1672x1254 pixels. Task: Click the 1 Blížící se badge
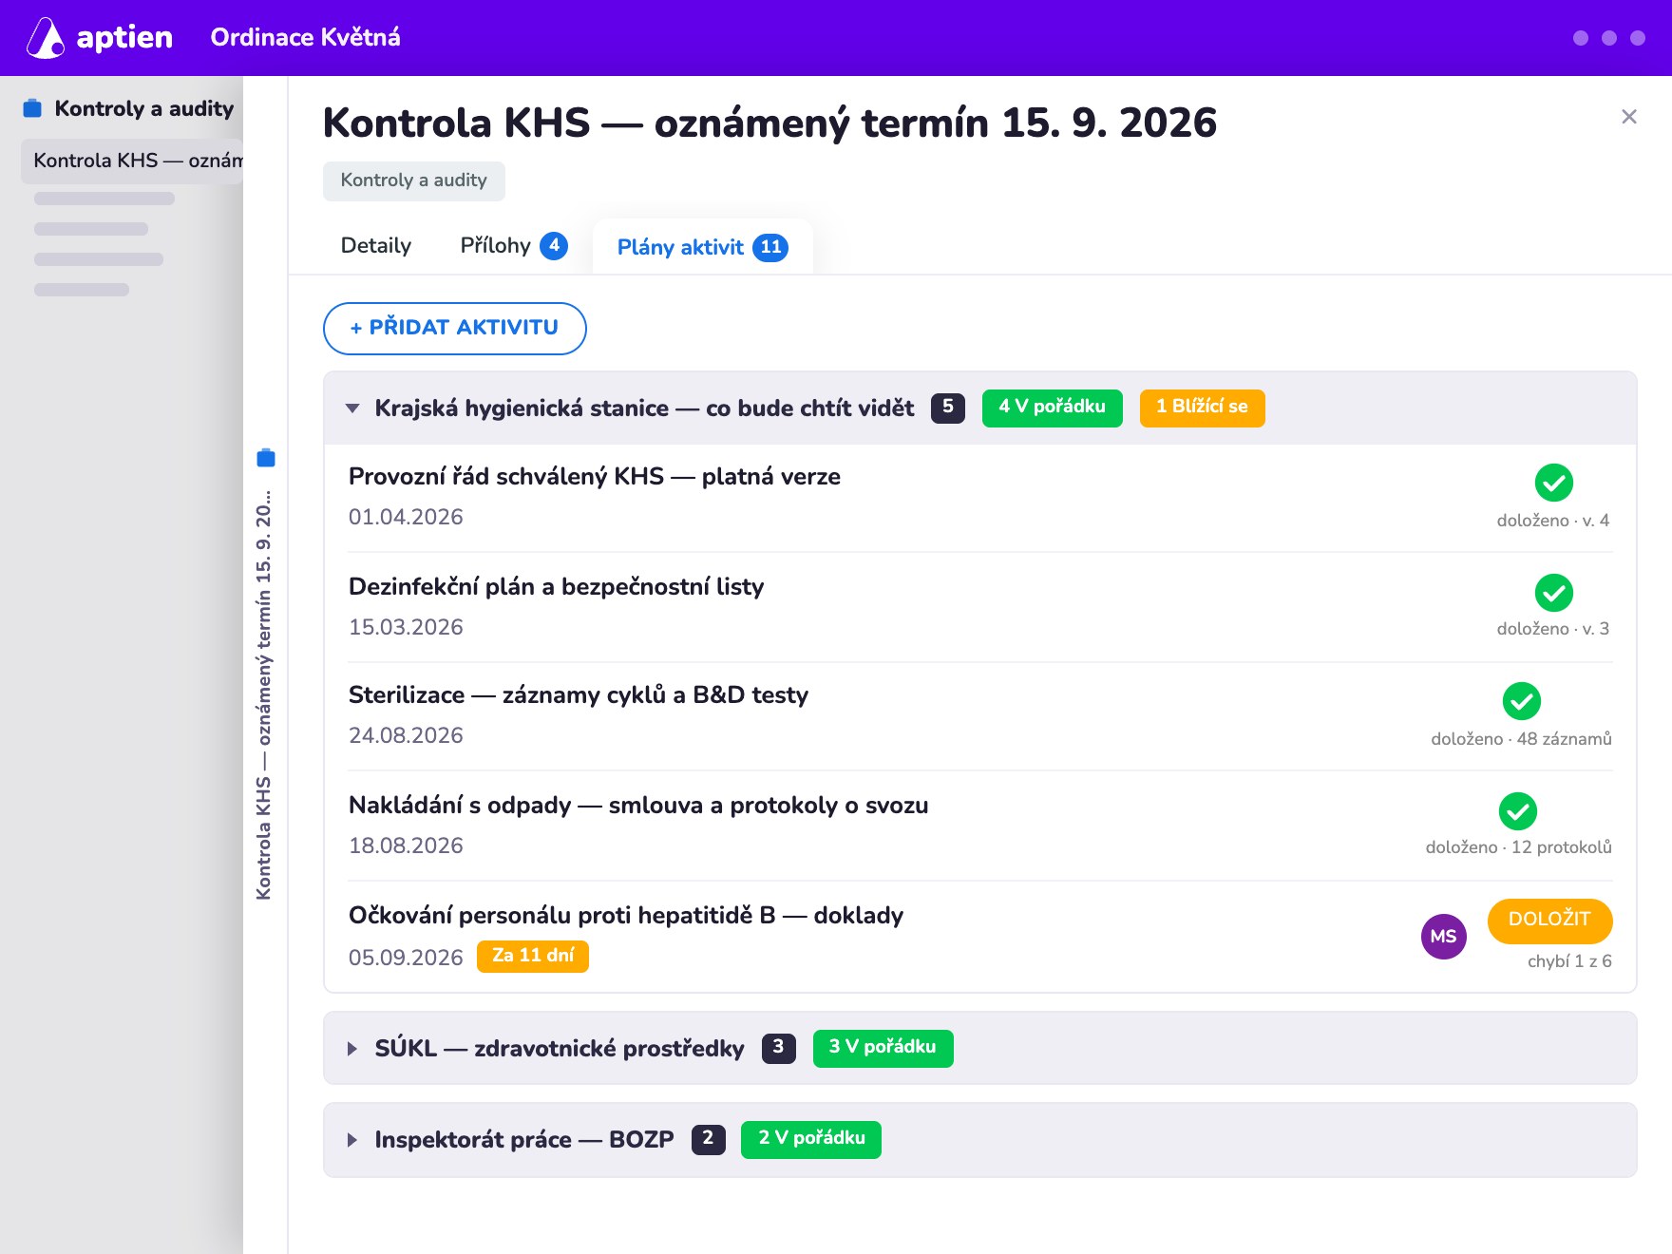[x=1202, y=408]
